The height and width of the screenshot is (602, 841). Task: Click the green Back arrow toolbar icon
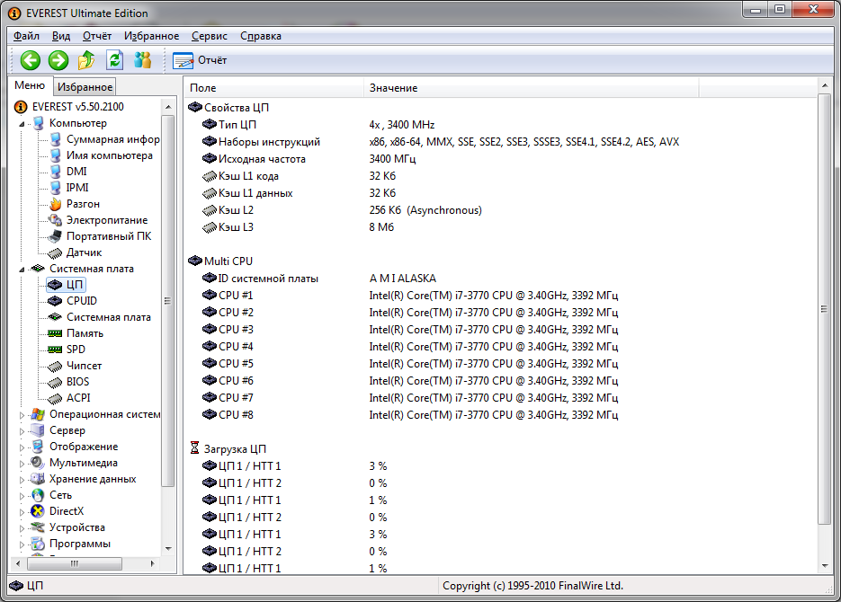pos(30,60)
